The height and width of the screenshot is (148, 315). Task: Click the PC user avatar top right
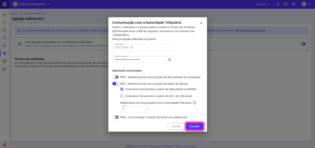[x=304, y=4]
